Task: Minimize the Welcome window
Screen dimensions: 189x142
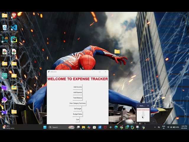Action: point(94,72)
